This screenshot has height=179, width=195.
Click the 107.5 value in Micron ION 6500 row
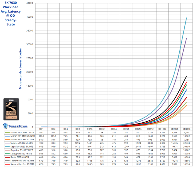pos(41,136)
